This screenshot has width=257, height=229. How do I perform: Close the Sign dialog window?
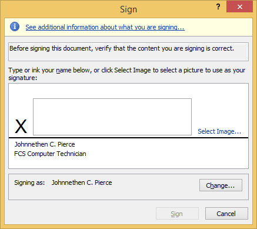click(240, 7)
